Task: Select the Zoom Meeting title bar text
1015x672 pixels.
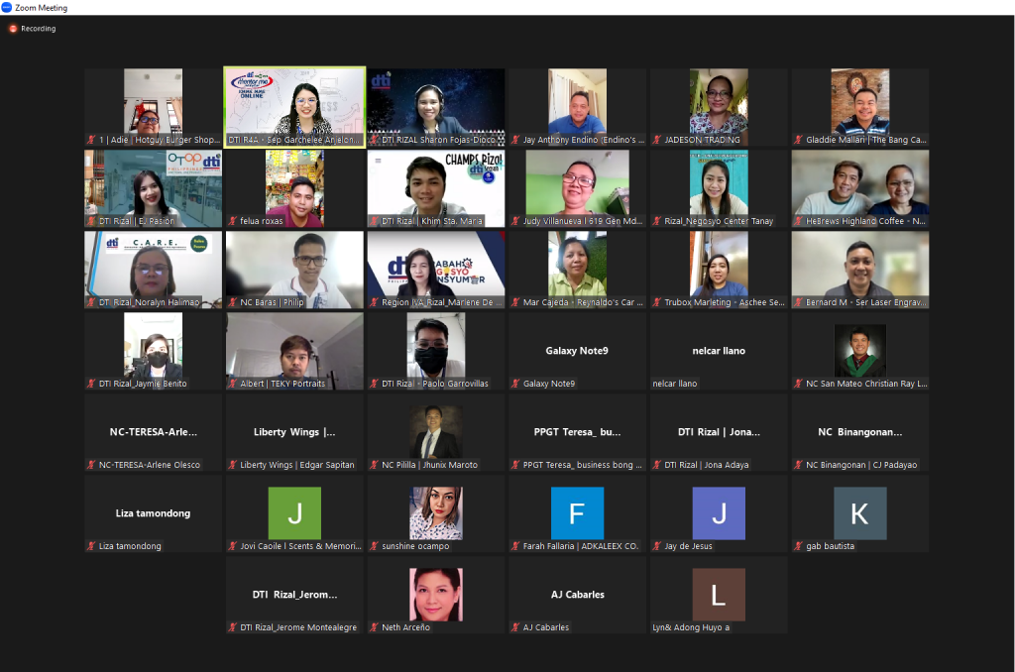Action: 43,7
